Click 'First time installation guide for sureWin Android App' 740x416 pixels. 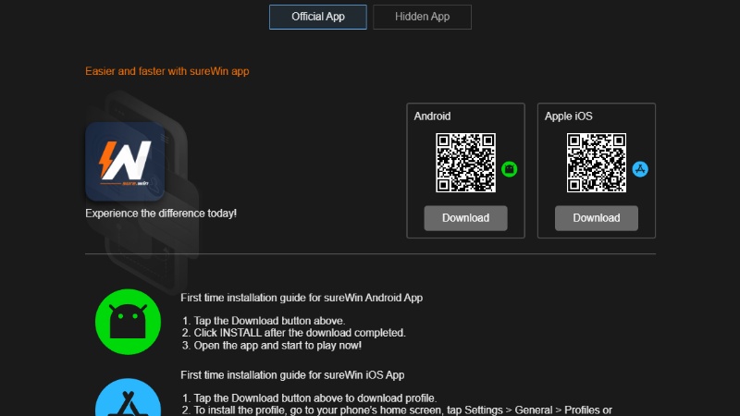click(x=302, y=298)
